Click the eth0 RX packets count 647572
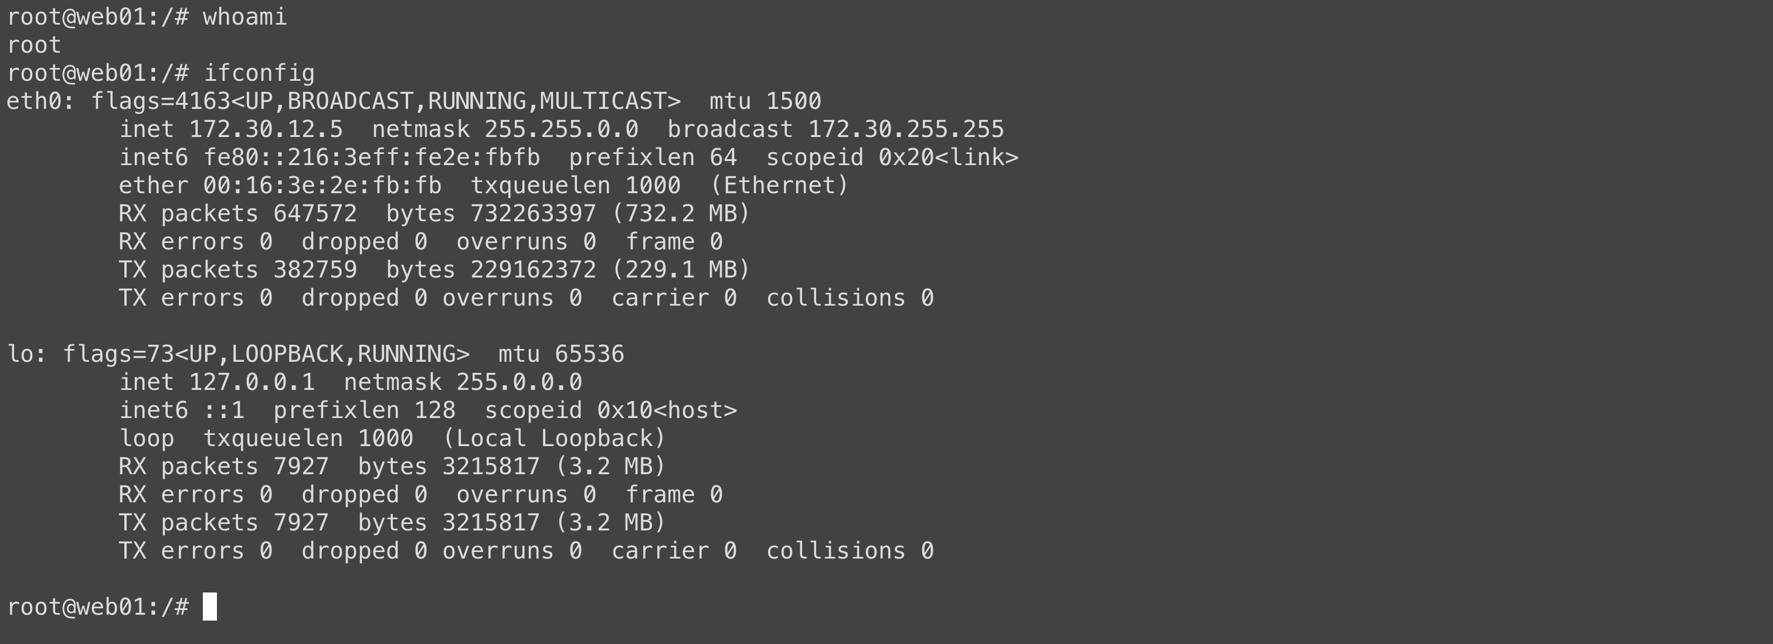This screenshot has width=1773, height=644. 314,214
